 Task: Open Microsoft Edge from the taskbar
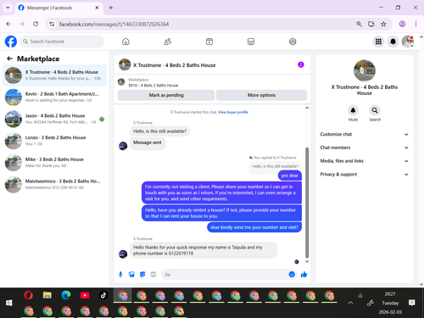(x=66, y=295)
